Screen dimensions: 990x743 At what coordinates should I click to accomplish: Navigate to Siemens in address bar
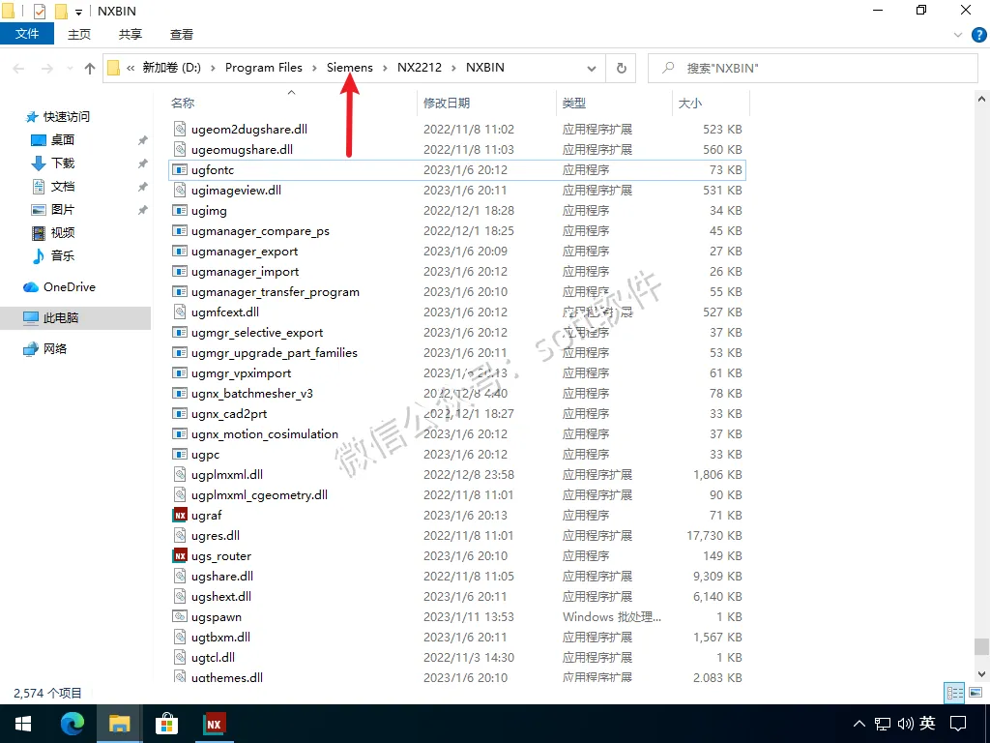[350, 68]
